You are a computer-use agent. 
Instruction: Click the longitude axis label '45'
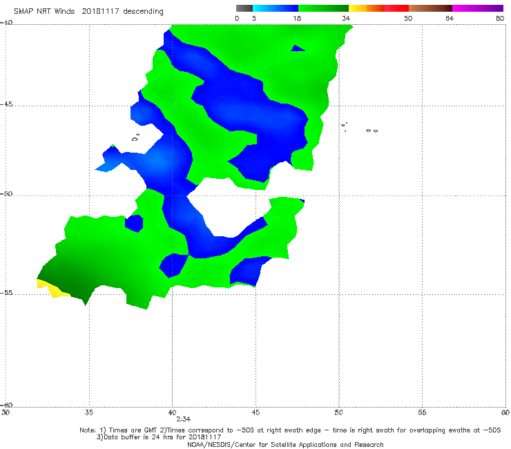(x=256, y=412)
